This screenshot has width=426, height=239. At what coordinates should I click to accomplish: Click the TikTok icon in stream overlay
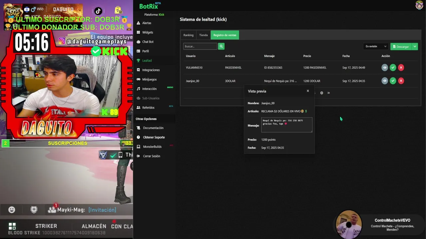tap(98, 11)
